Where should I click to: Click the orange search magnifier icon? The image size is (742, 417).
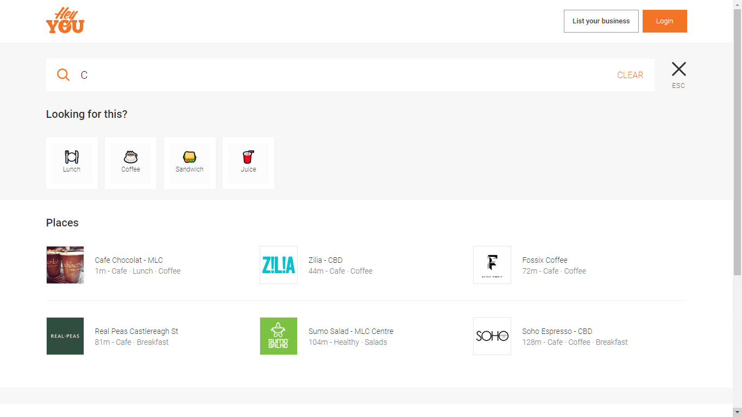pyautogui.click(x=64, y=75)
